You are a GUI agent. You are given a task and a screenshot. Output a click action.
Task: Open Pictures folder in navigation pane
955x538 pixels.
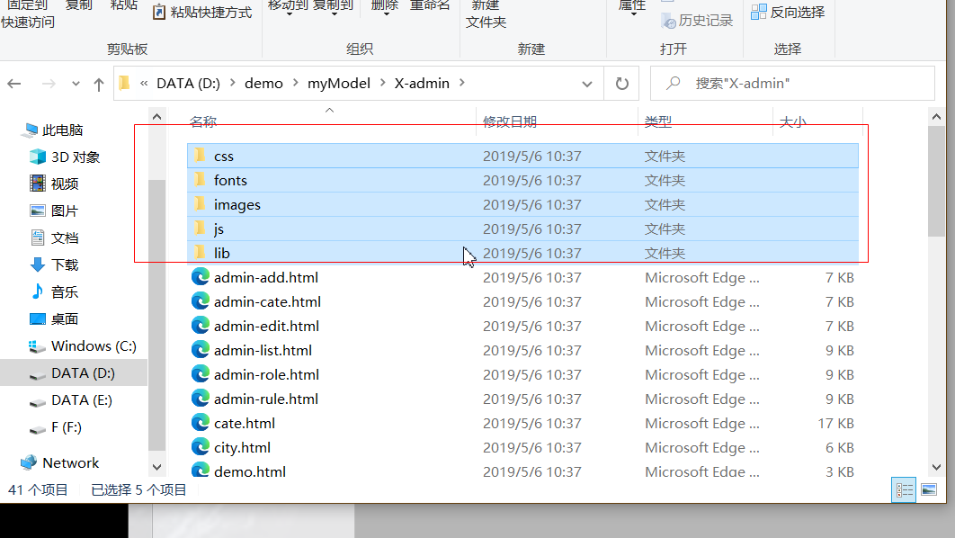pos(54,211)
